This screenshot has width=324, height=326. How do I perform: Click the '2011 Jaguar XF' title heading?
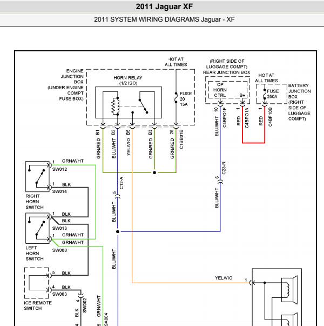(x=164, y=6)
